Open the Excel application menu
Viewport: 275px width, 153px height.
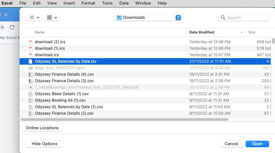pos(7,3)
